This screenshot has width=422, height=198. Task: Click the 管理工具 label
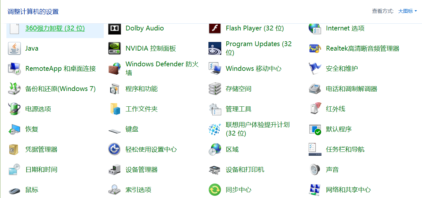[x=239, y=109]
